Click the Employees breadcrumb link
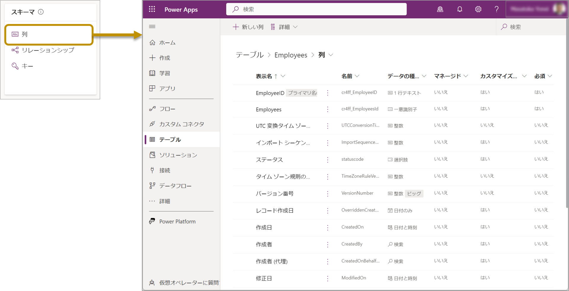Screen dimensions: 569x291 291,55
